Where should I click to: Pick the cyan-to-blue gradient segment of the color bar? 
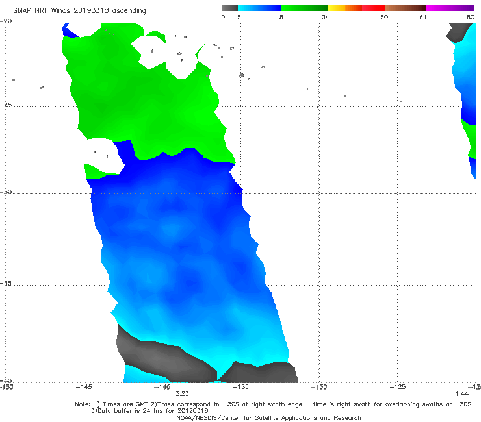(259, 8)
